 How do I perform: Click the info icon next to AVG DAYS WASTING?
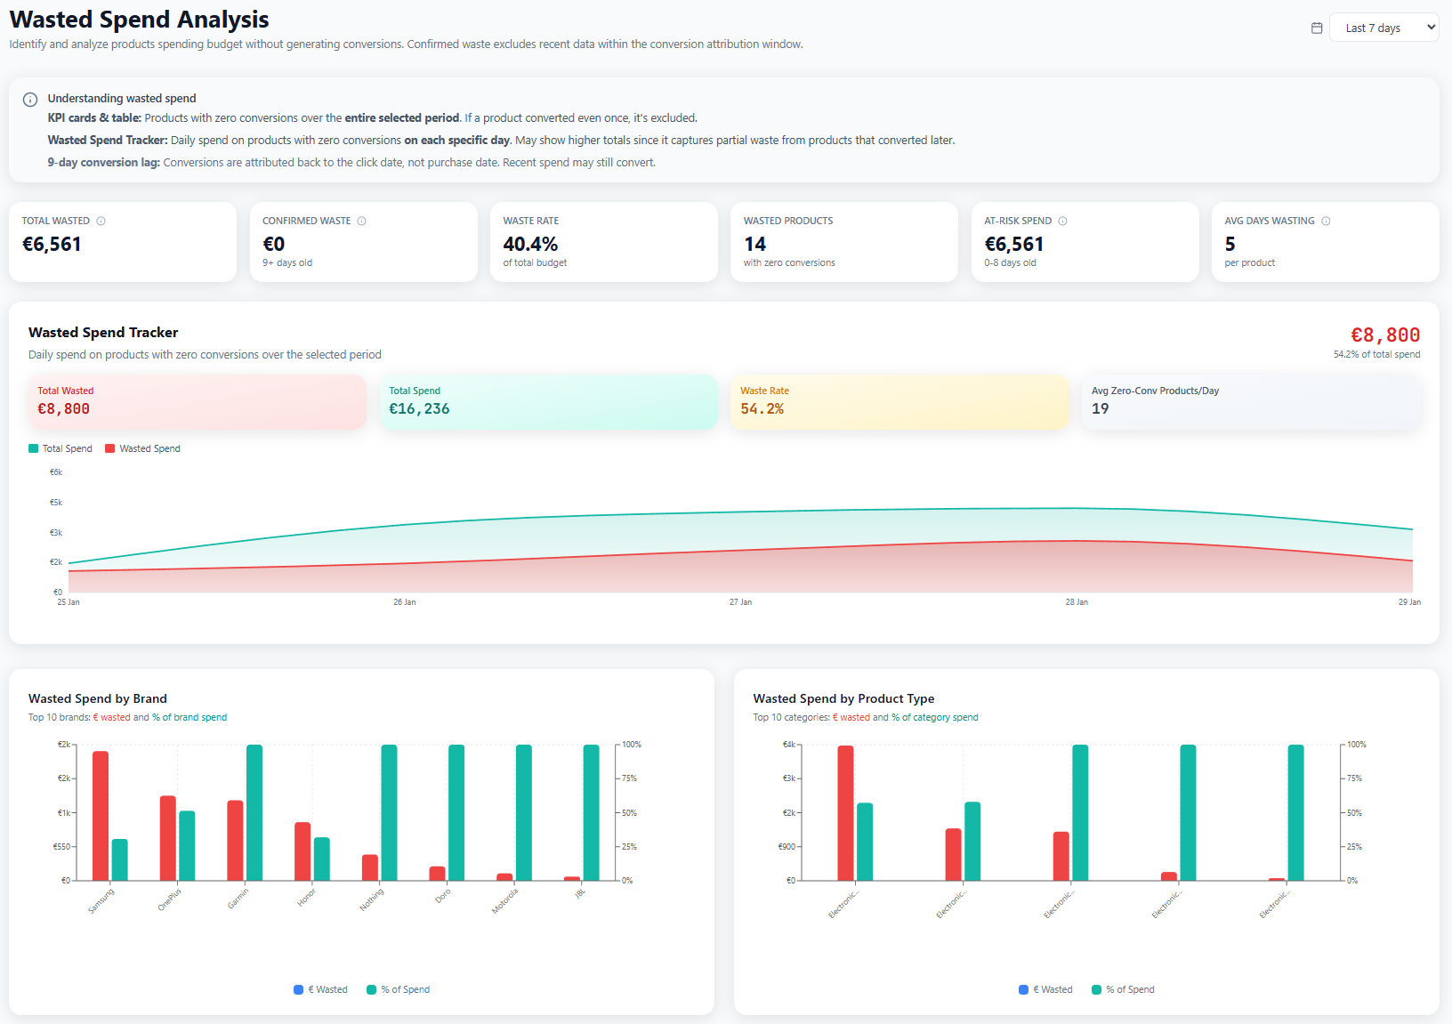point(1326,222)
